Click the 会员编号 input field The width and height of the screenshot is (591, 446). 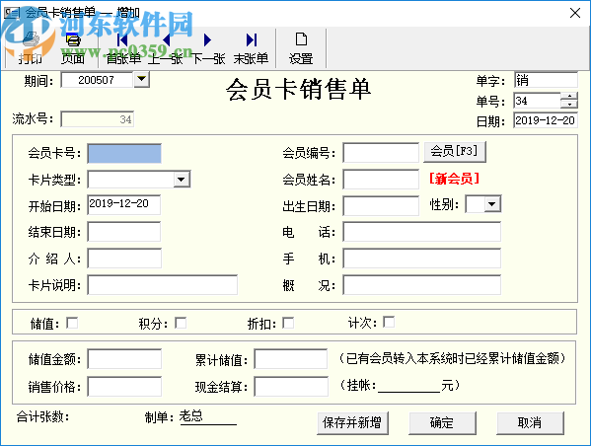click(381, 153)
